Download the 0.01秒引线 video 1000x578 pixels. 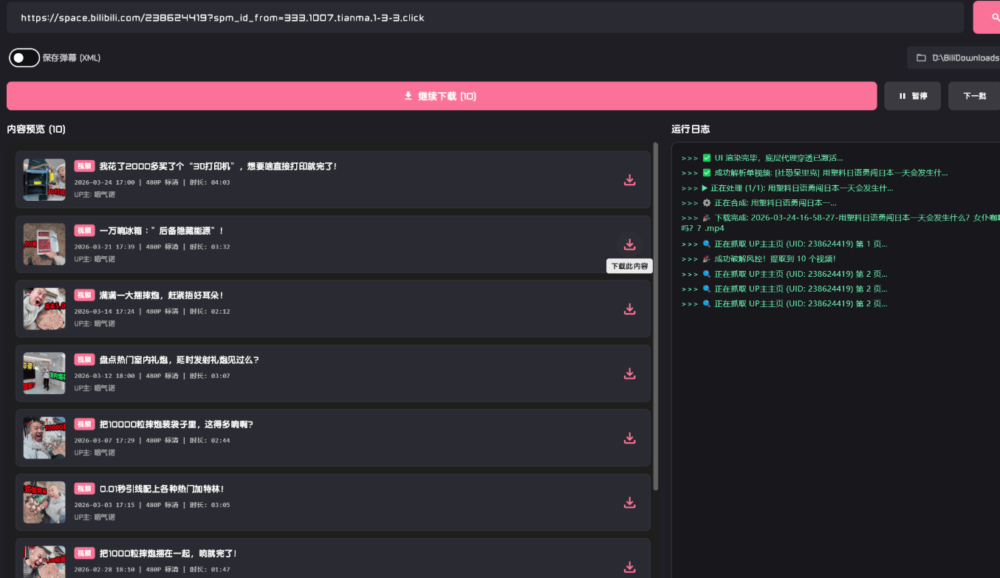tap(629, 503)
